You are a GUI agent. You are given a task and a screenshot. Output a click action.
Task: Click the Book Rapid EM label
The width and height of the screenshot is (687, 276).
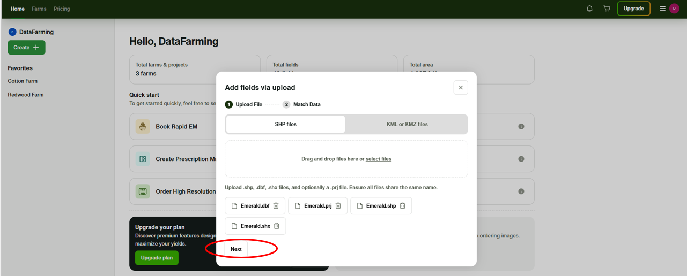tap(176, 127)
